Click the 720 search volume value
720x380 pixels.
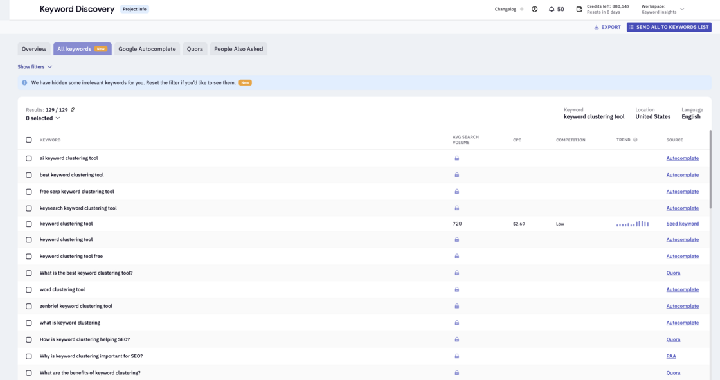tap(457, 224)
